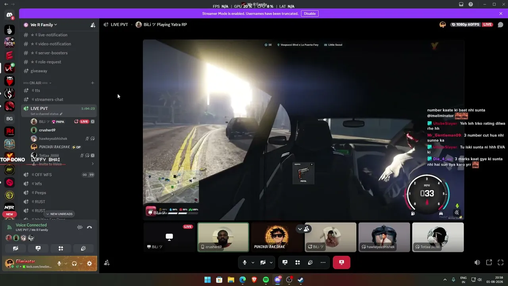This screenshot has height=286, width=508.
Task: Open soundboard in the Voice Connected panel
Action: click(x=83, y=248)
